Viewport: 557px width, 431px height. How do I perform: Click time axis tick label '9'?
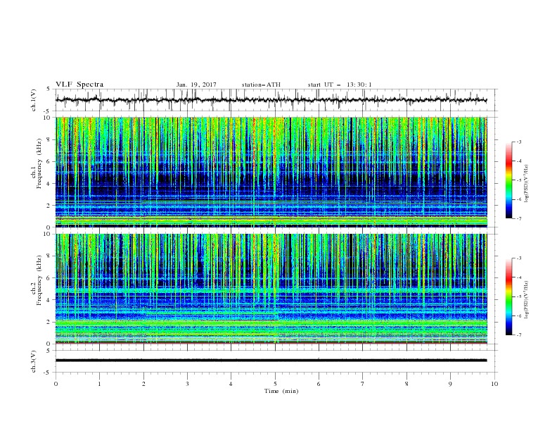tap(450, 384)
